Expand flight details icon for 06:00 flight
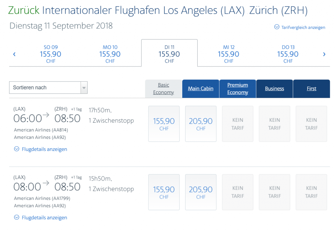Image resolution: width=335 pixels, height=232 pixels. click(x=17, y=149)
